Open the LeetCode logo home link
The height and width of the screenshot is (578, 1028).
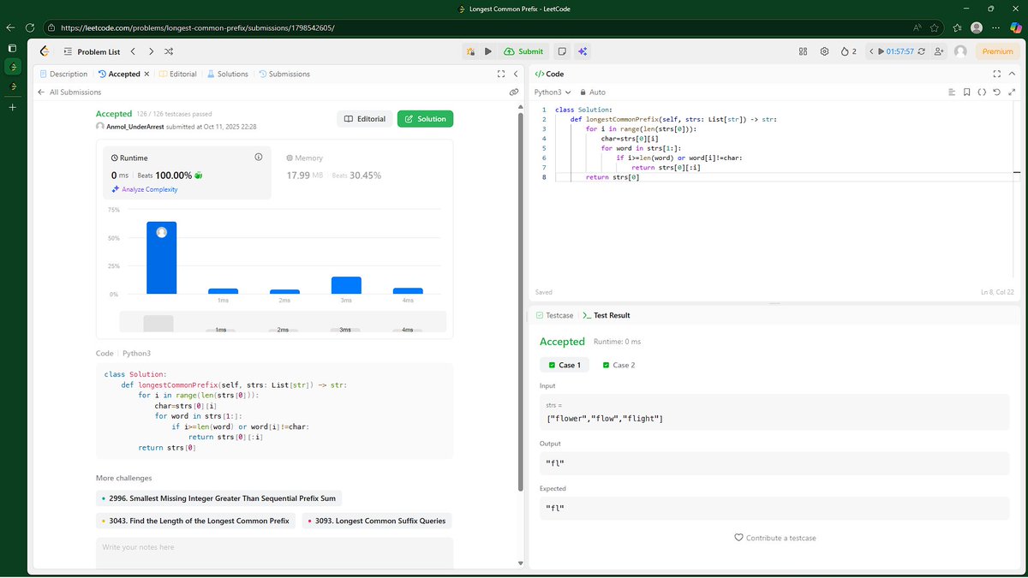coord(45,51)
